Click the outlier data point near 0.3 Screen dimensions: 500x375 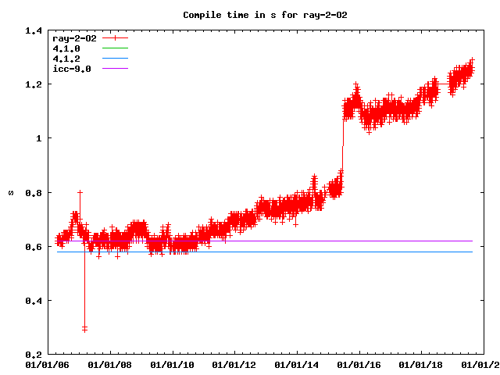click(x=84, y=329)
